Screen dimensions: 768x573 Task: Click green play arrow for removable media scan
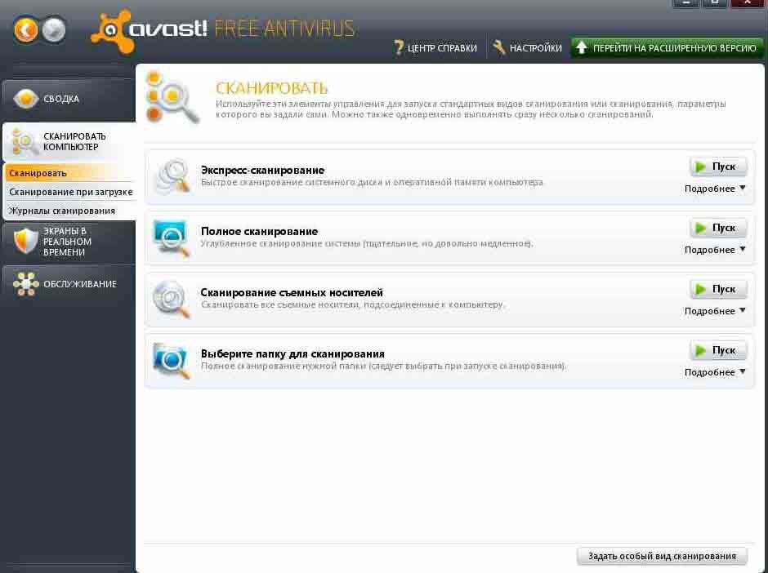tap(701, 289)
